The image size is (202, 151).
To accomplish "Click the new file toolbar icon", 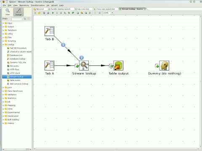I will tap(35, 13).
